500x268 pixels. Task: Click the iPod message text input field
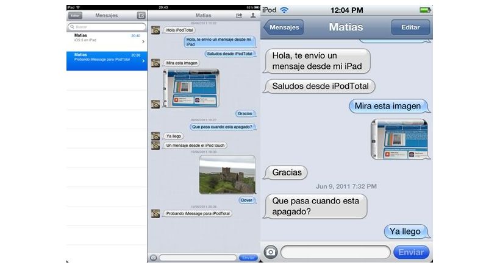tap(335, 252)
